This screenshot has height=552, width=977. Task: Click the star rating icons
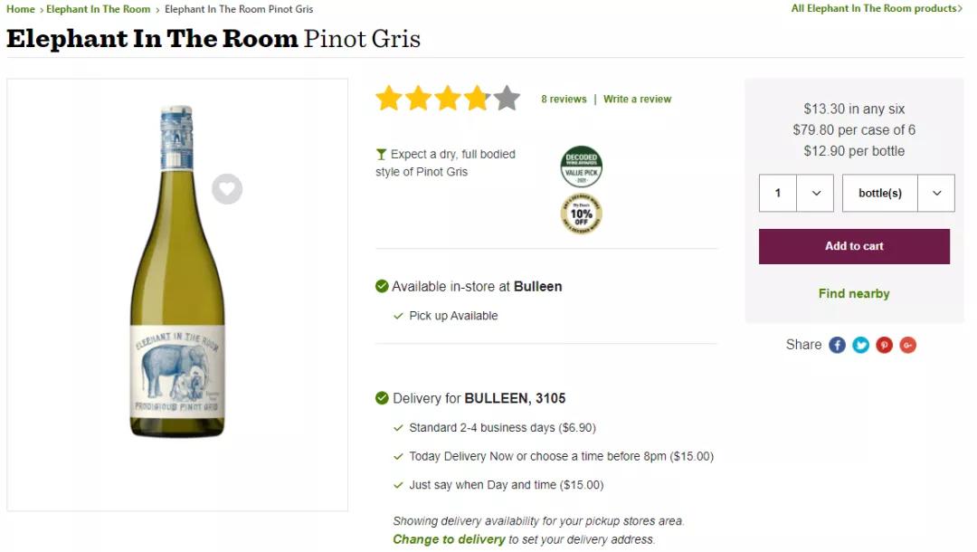(448, 99)
